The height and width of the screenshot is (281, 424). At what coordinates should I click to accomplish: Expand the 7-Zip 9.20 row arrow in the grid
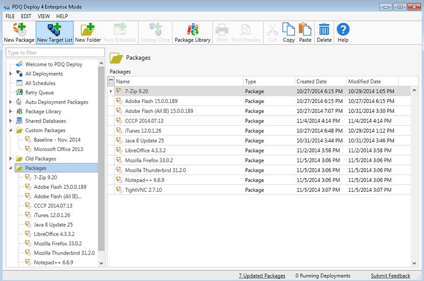click(x=111, y=92)
